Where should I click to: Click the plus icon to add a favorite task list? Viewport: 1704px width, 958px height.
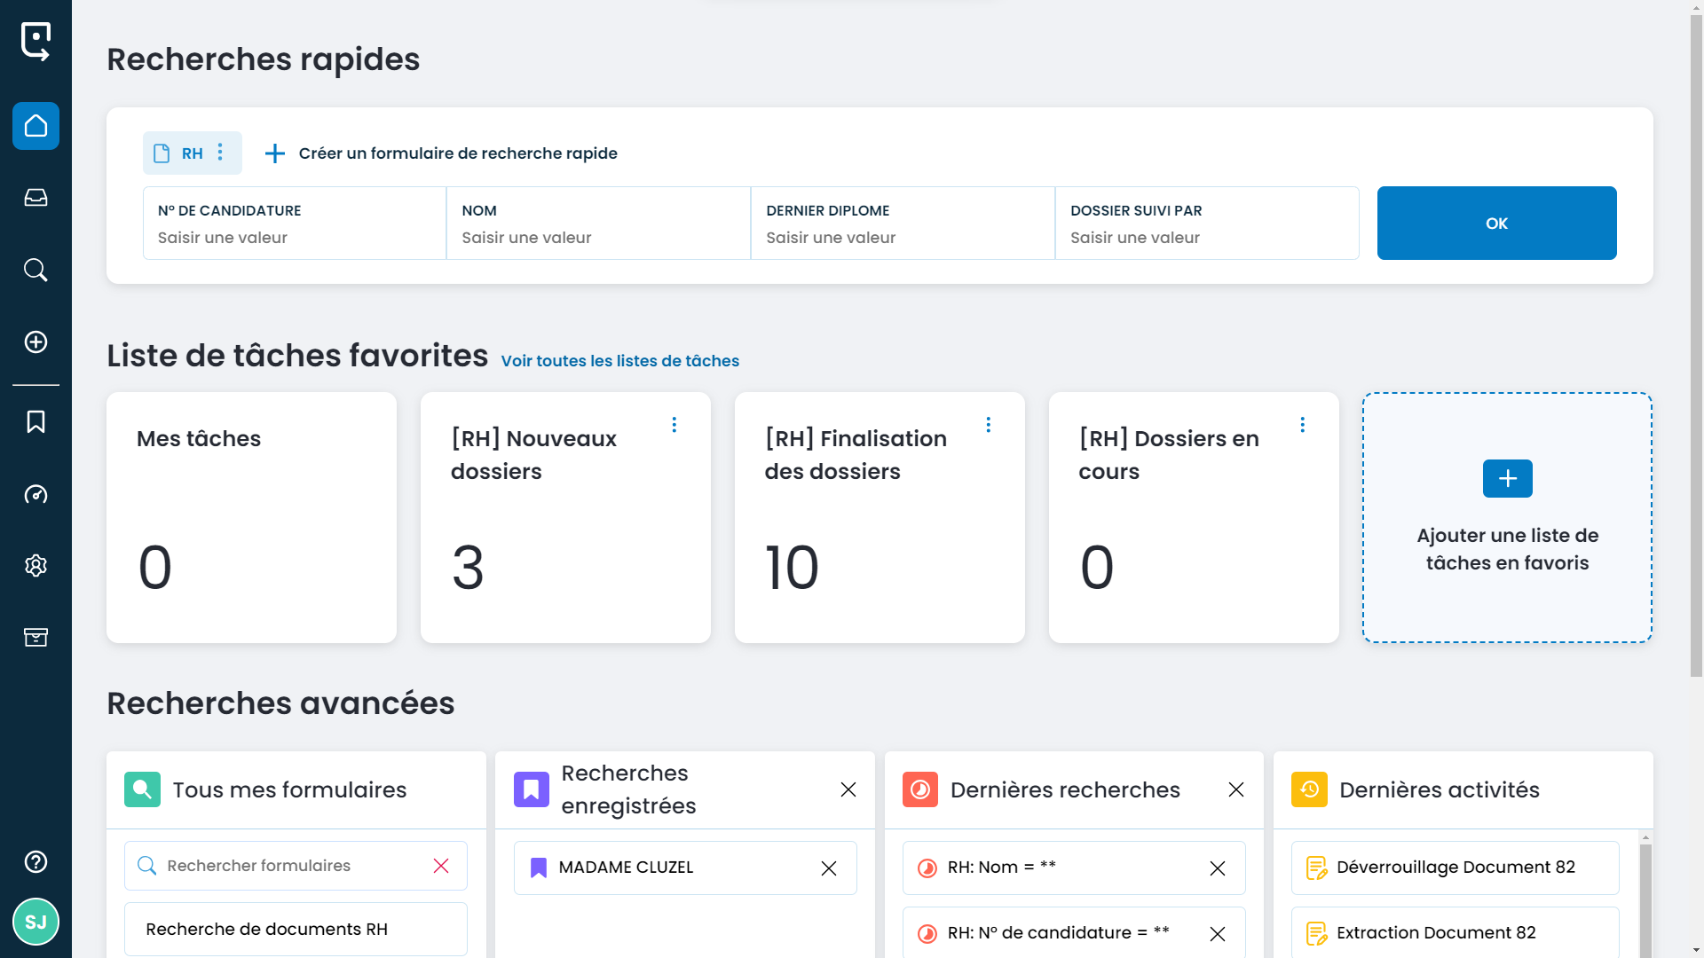coord(1507,478)
